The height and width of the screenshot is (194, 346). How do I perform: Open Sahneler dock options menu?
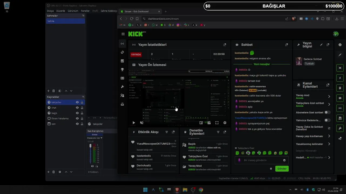coord(83,16)
